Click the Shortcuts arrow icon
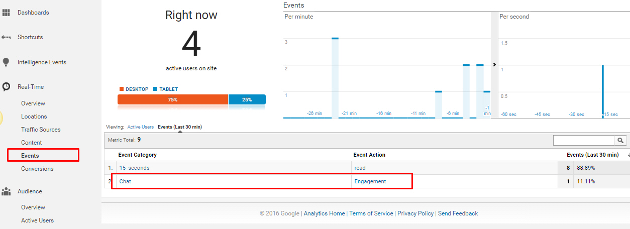This screenshot has height=229, width=630. [7, 38]
